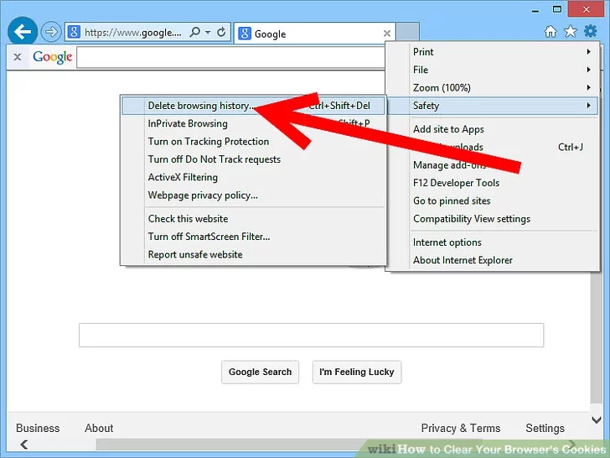Refresh the page with the reload icon

click(x=221, y=32)
